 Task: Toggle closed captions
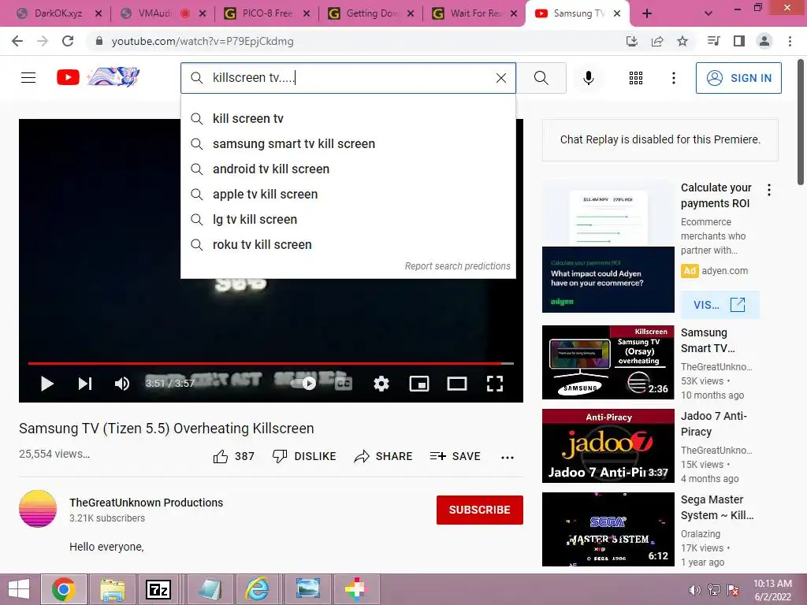click(x=344, y=384)
